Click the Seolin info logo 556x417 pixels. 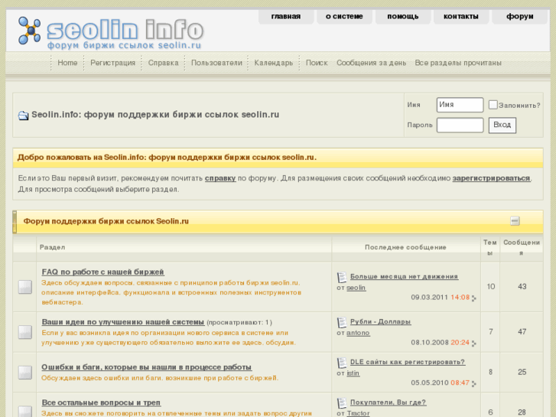111,34
